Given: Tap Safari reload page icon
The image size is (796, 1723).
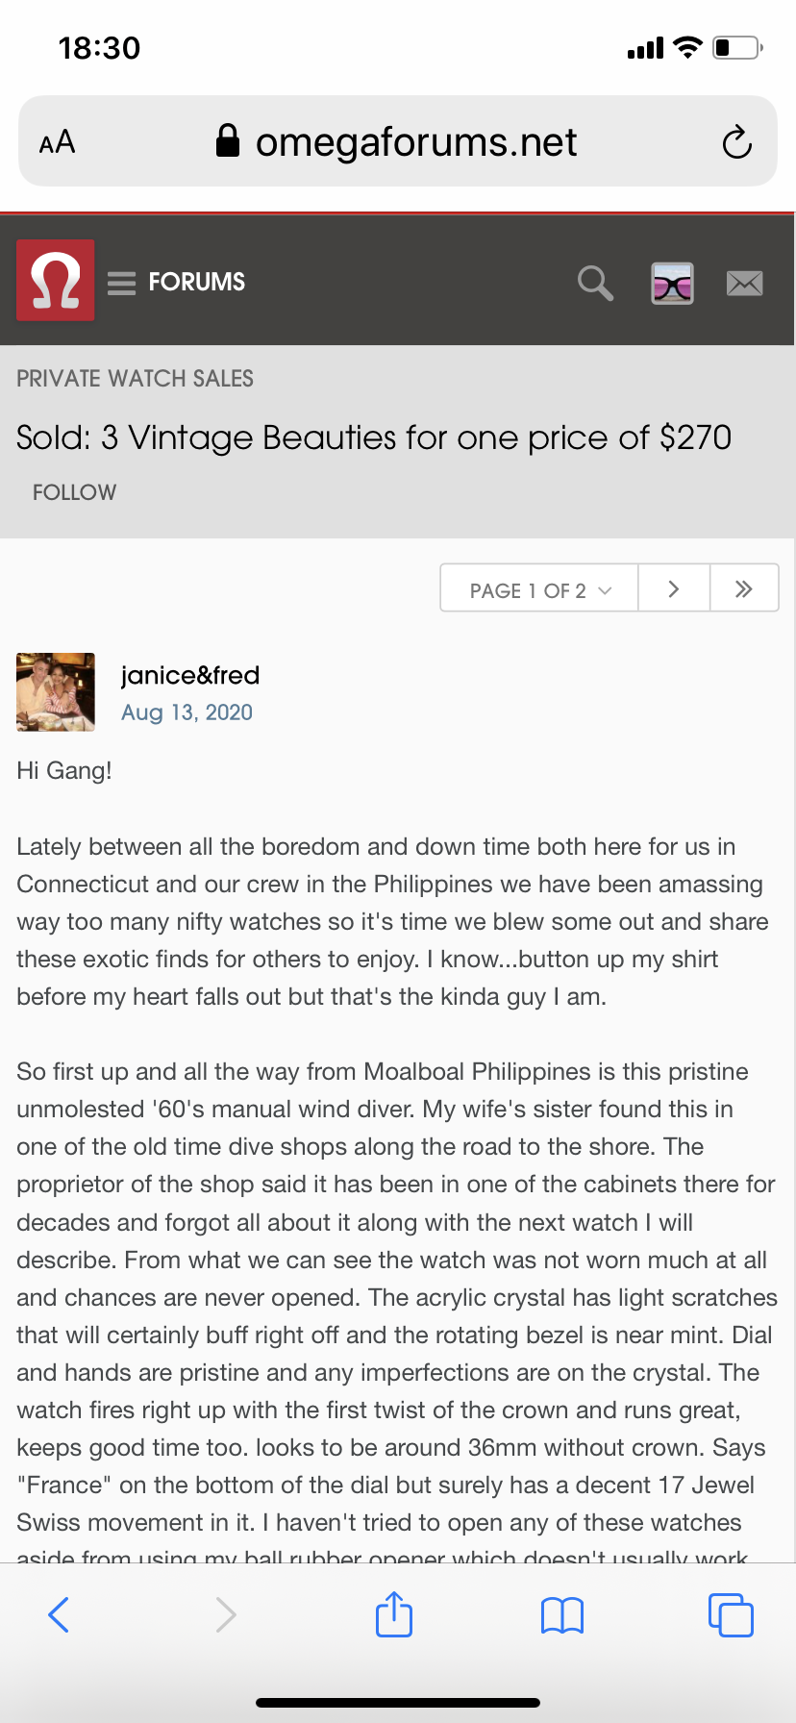Looking at the screenshot, I should tap(736, 142).
